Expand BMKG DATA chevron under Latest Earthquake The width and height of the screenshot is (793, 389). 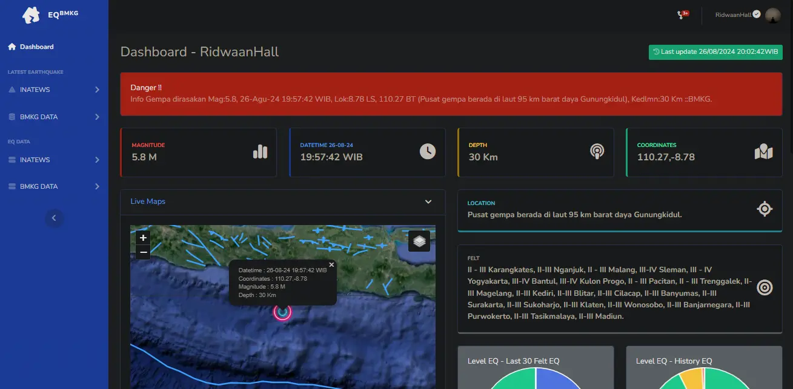pos(97,117)
